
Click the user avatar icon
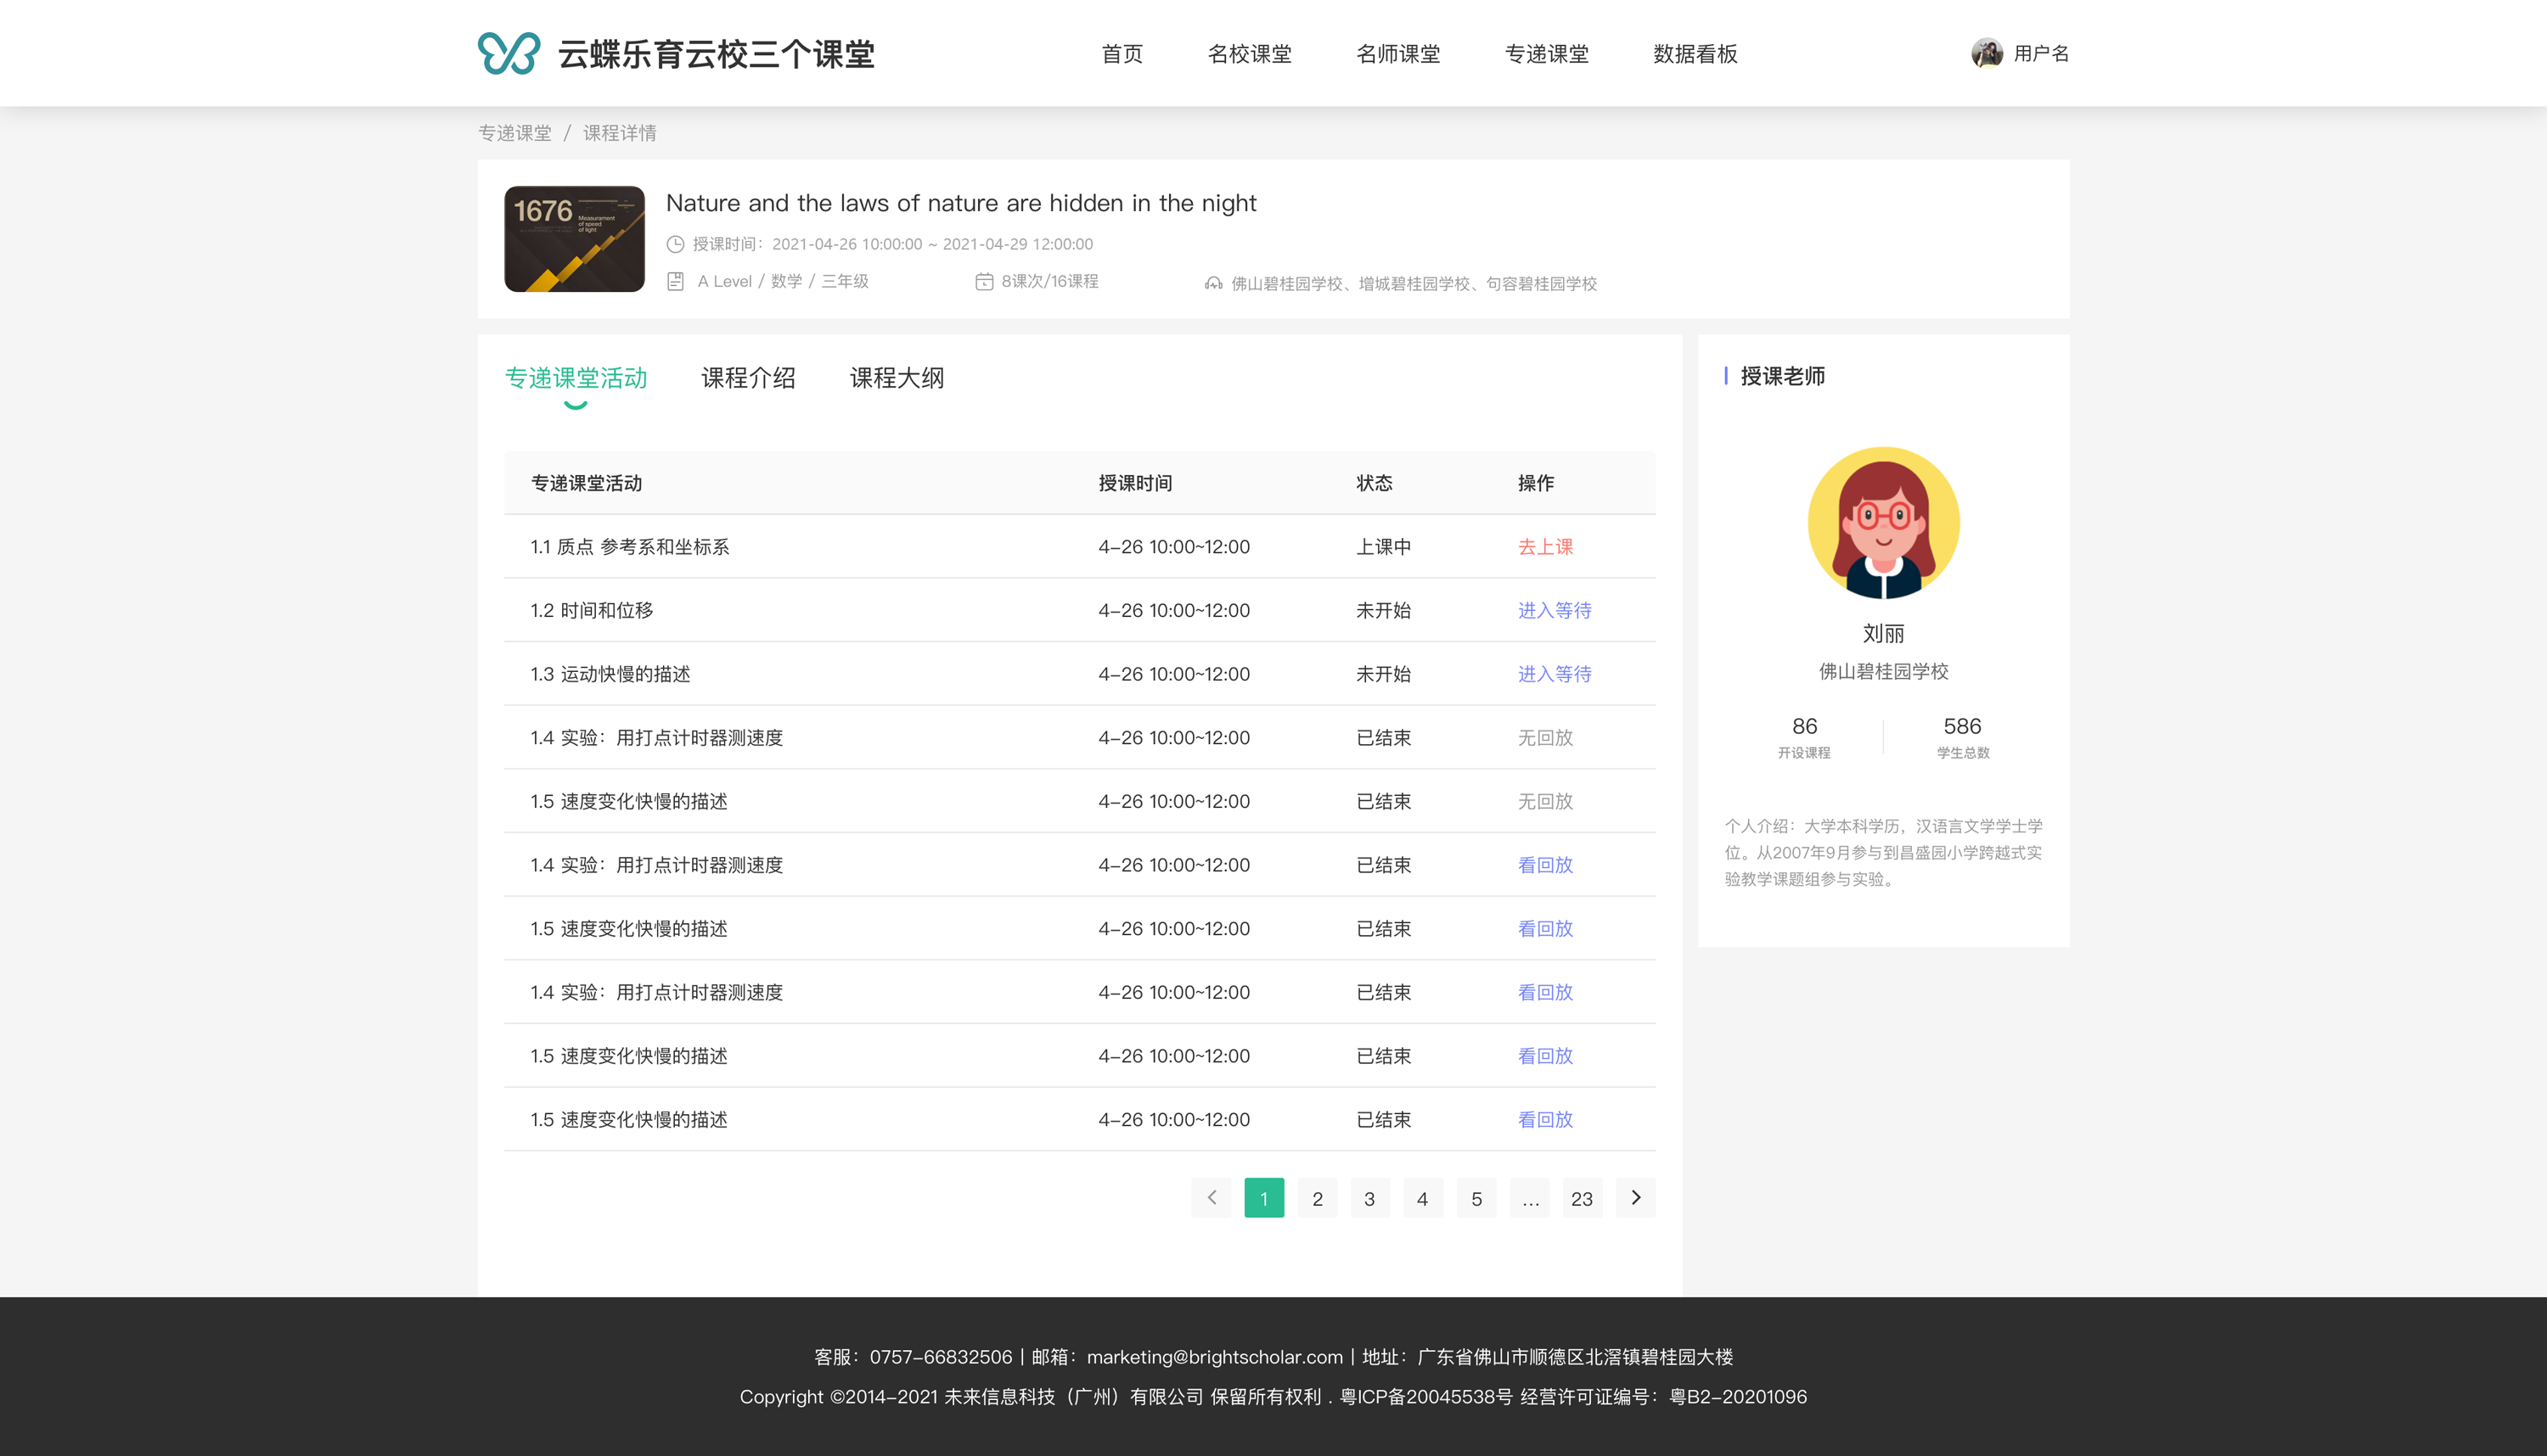tap(1986, 53)
